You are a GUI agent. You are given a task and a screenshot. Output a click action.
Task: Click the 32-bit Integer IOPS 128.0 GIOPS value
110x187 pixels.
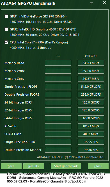coord(91,110)
